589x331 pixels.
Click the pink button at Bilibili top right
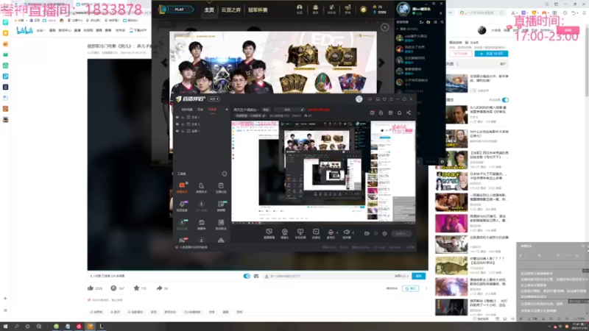(x=568, y=30)
